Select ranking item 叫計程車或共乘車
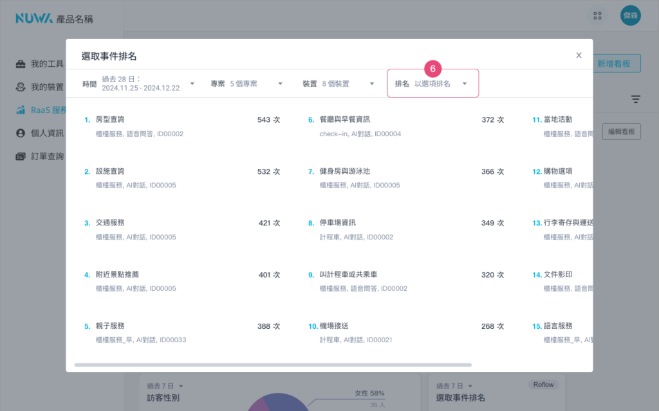 point(348,274)
